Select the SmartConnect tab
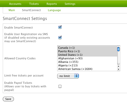The width and height of the screenshot is (127, 105). (x=31, y=10)
